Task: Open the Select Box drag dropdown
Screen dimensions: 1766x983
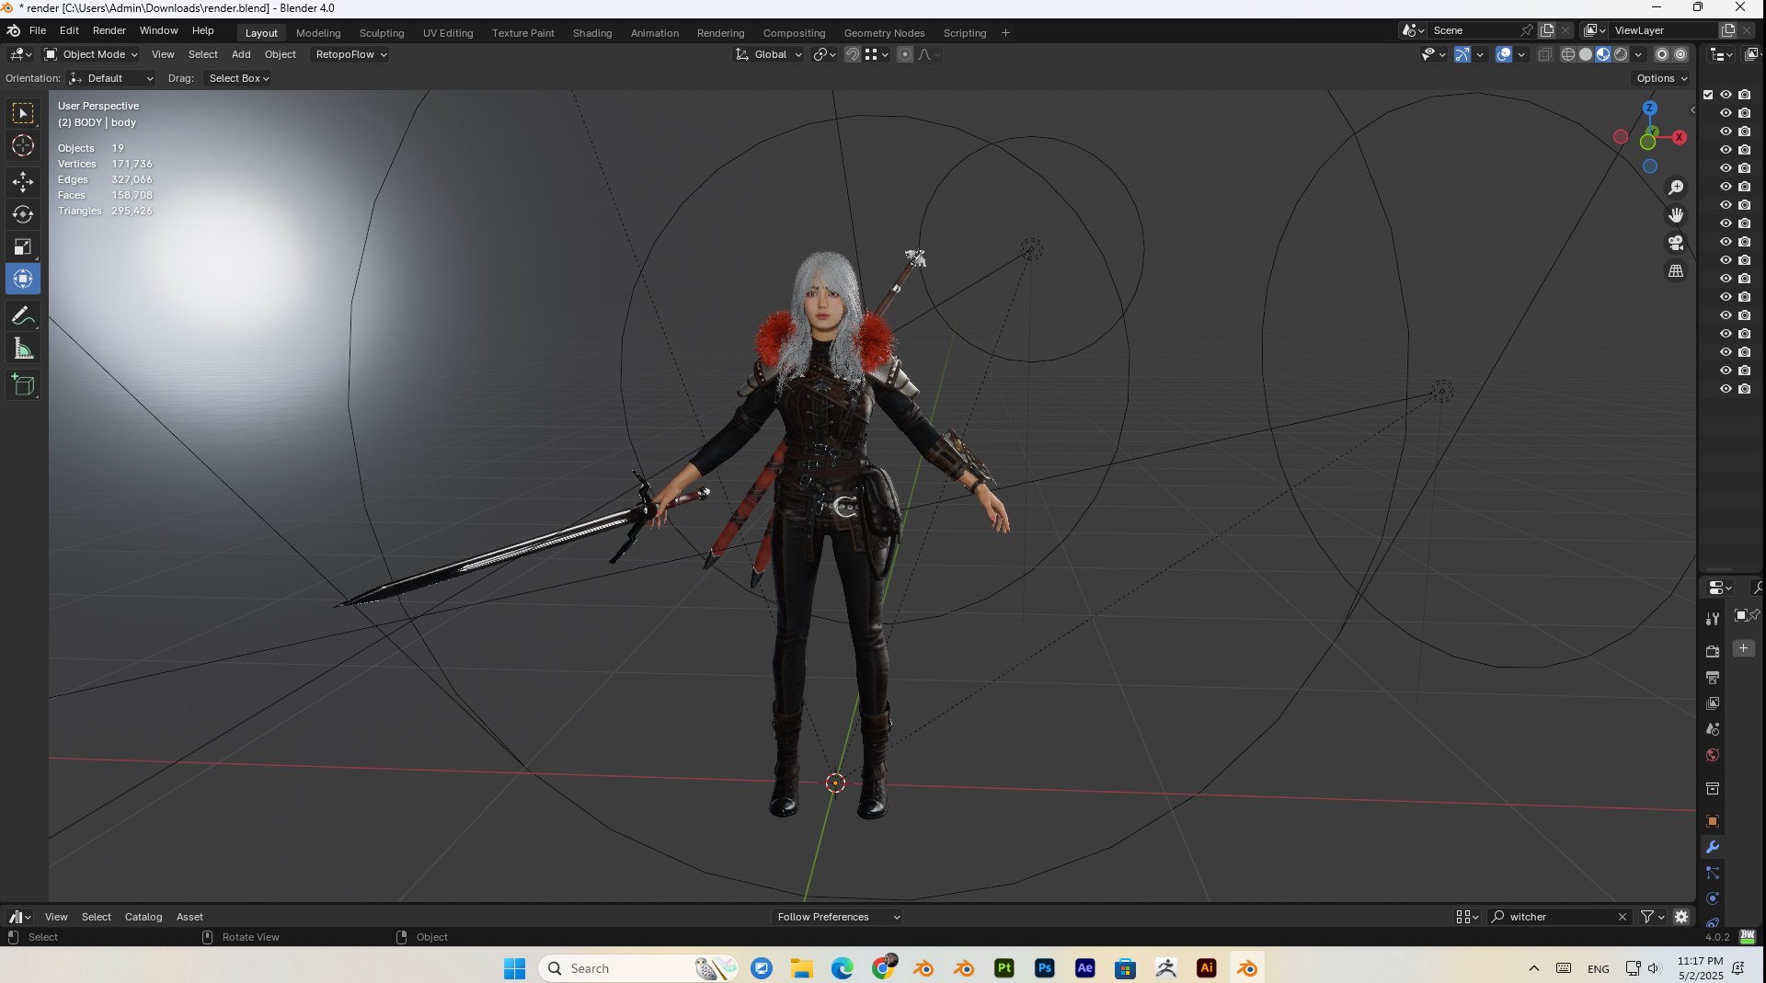Action: [x=238, y=79]
